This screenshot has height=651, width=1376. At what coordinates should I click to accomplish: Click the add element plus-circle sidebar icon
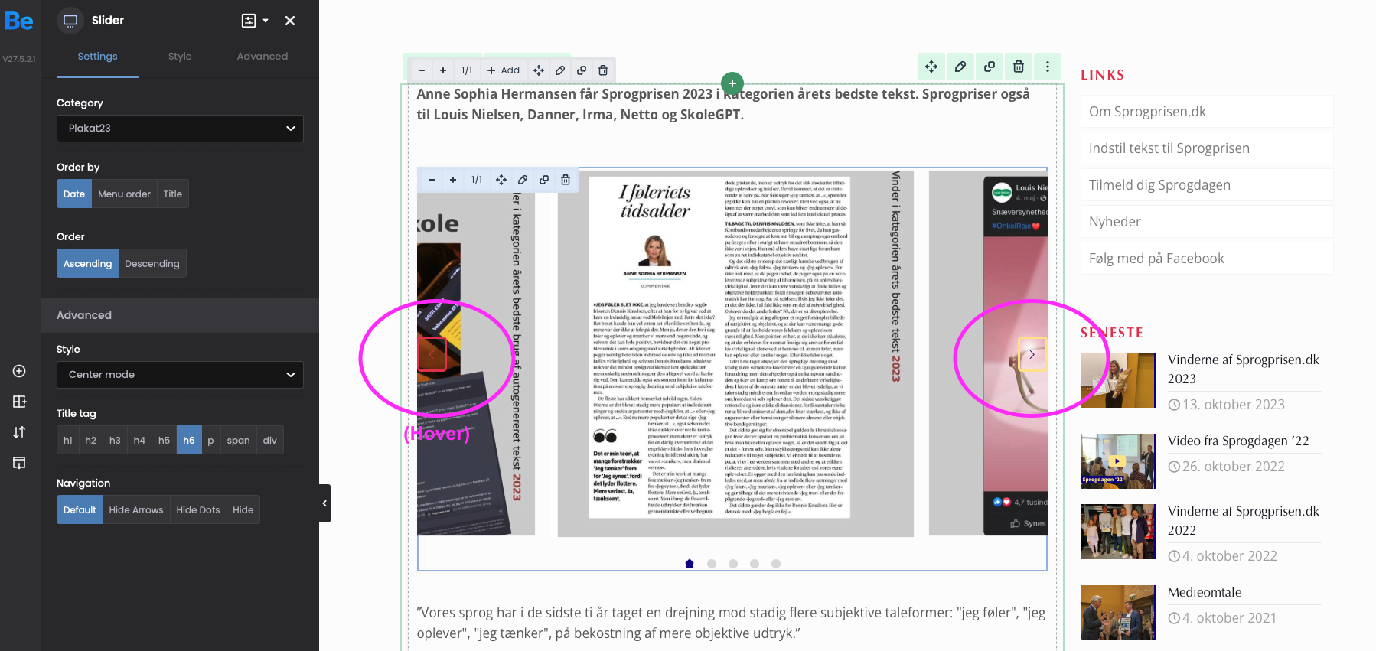coord(20,371)
